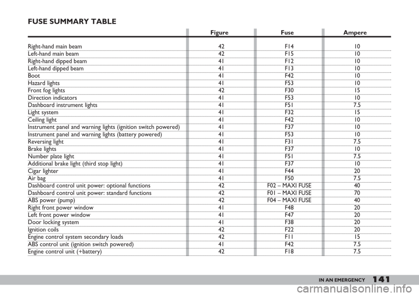Click fuse F11 for engine secondary loads
The image size is (419, 296).
coord(289,237)
